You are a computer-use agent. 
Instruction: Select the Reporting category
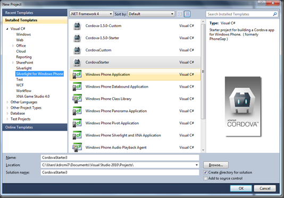point(24,57)
